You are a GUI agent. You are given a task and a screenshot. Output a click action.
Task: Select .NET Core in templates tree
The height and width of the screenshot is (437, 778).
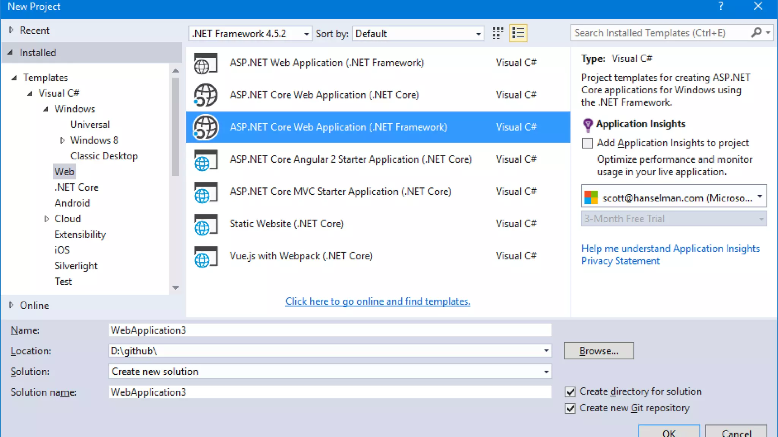click(x=76, y=187)
